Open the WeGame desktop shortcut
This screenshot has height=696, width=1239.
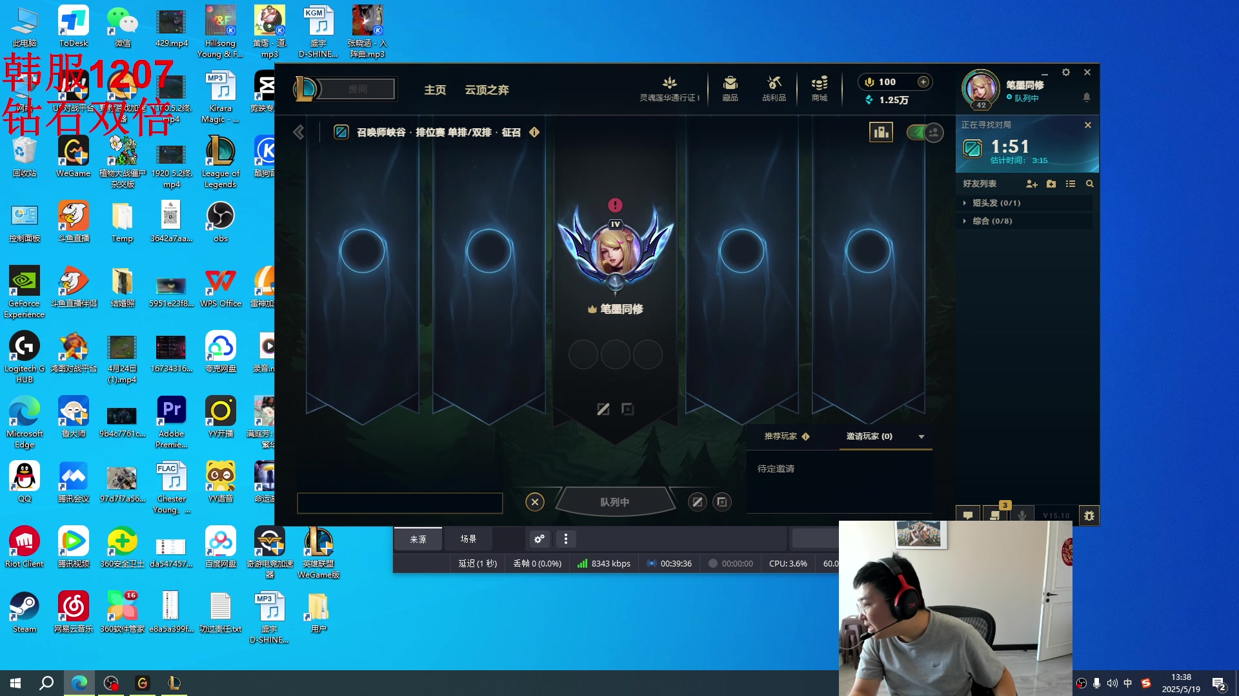point(74,157)
